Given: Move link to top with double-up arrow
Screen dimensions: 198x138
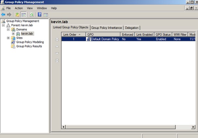Looking at the screenshot, I should pyautogui.click(x=57, y=39).
